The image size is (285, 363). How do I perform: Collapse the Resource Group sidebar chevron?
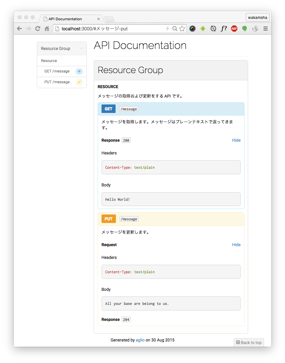click(81, 49)
